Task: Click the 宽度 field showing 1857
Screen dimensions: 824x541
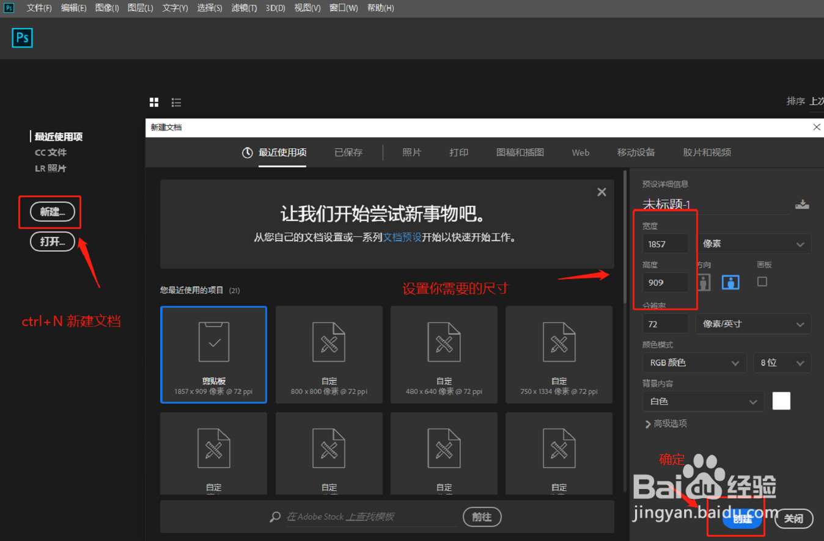Action: tap(665, 244)
